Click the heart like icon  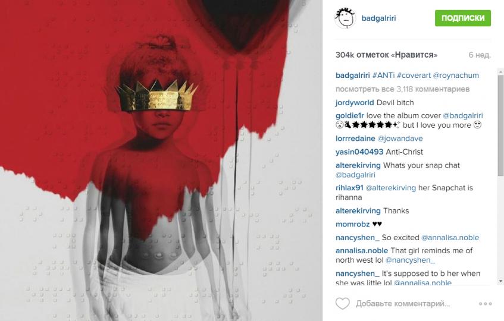coord(342,303)
